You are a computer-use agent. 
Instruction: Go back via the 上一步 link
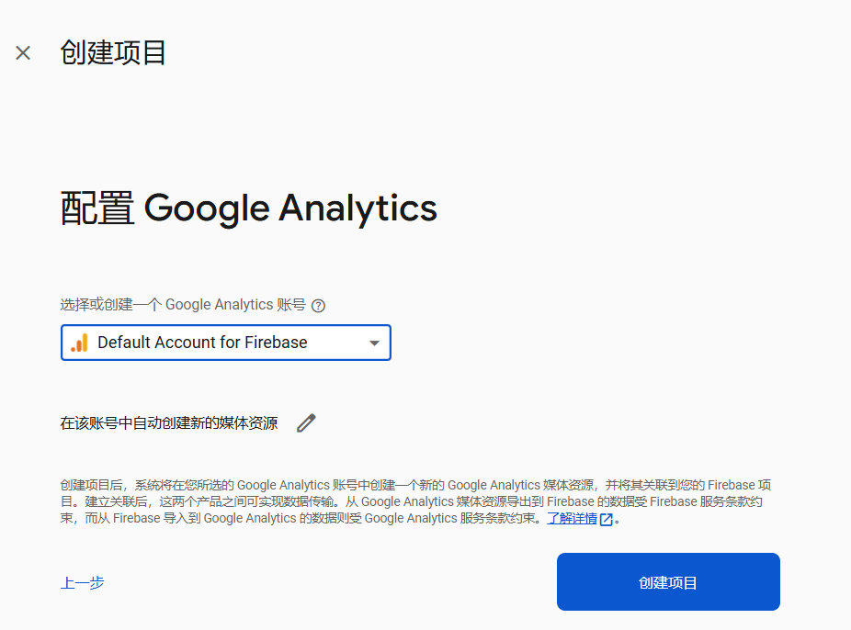coord(82,583)
